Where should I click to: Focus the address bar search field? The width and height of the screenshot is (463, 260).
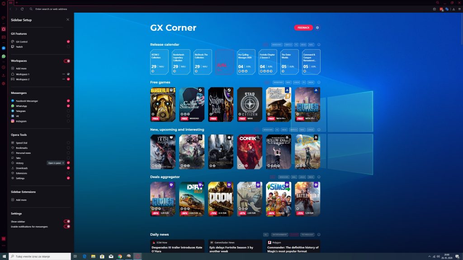pyautogui.click(x=51, y=9)
